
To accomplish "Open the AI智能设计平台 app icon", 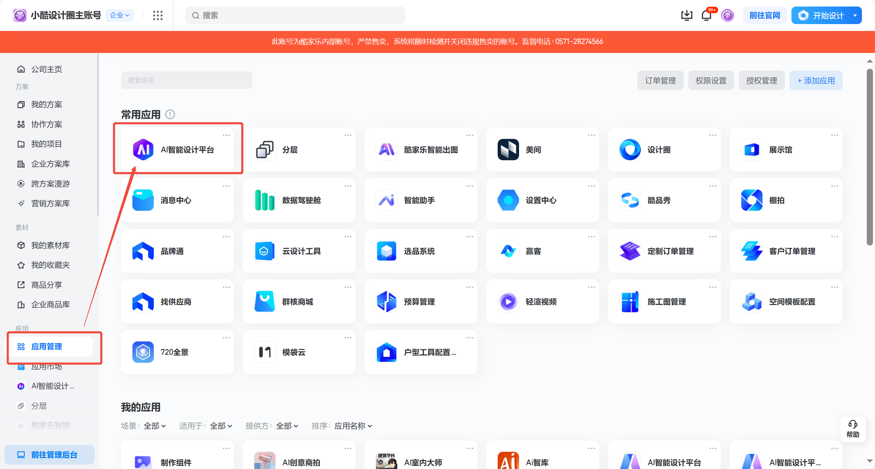I will pos(143,150).
